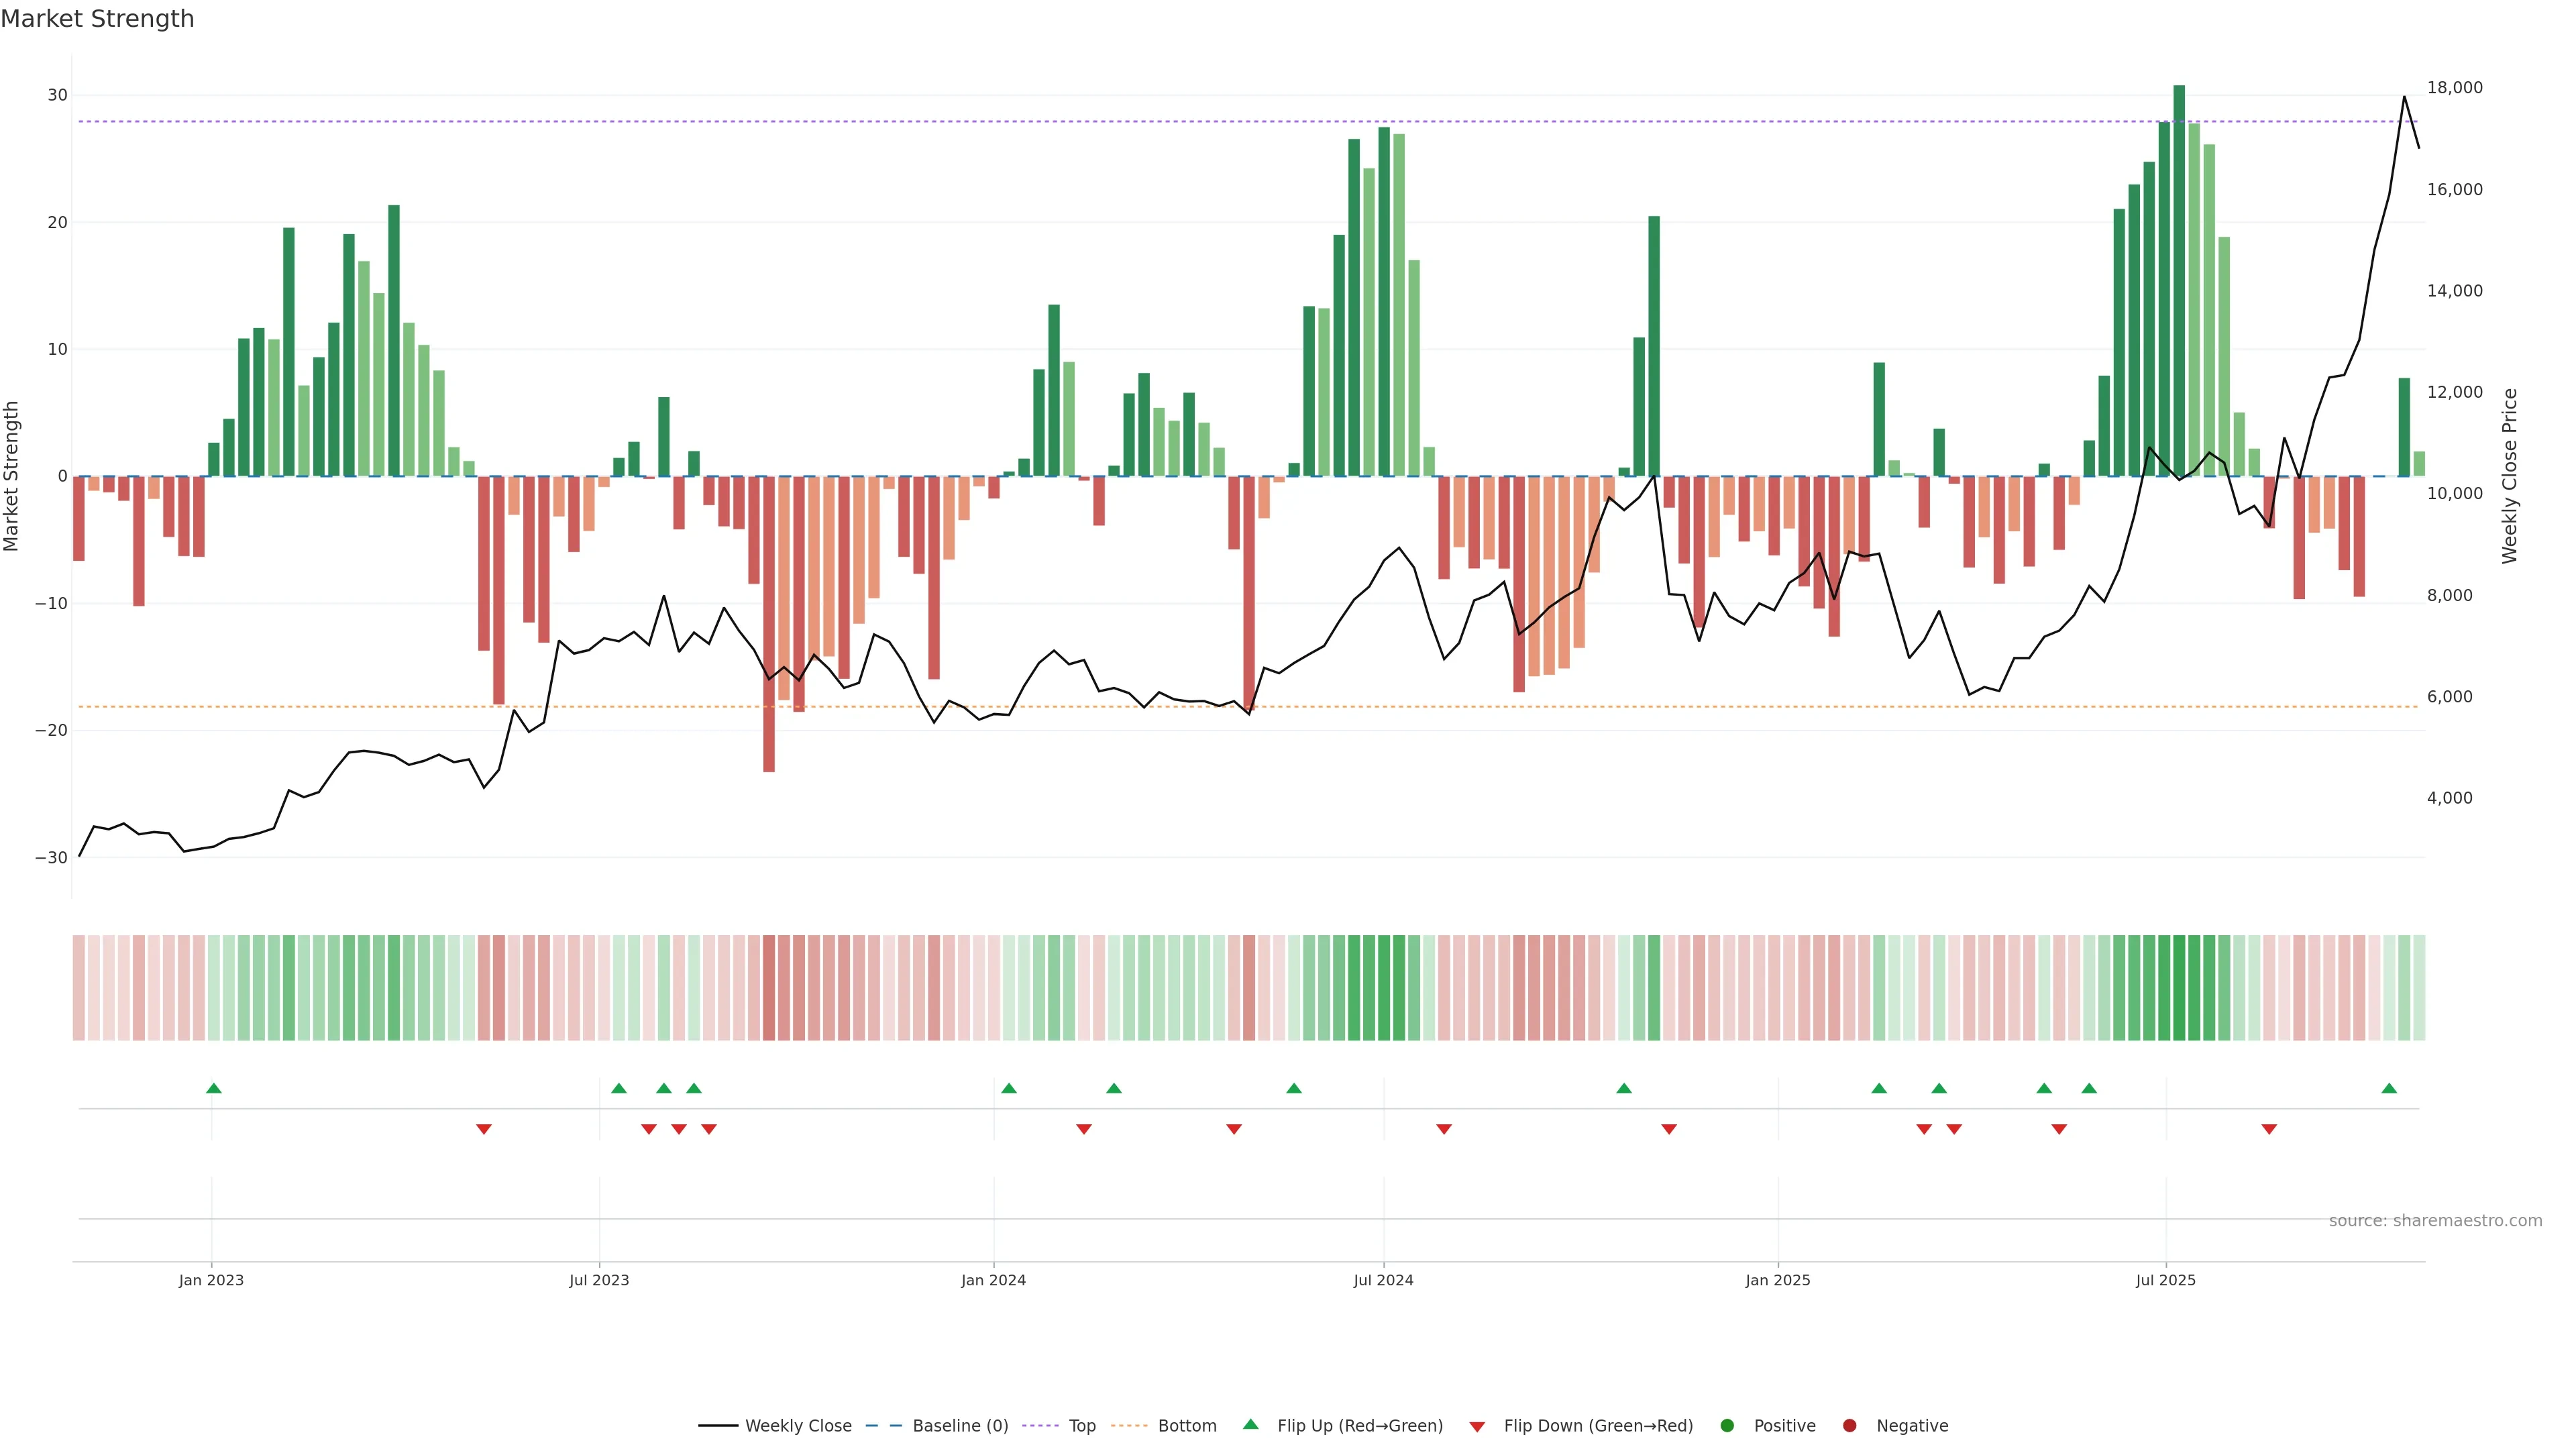Click the green Positive dot in legend
The width and height of the screenshot is (2576, 1449).
pos(1727,1426)
